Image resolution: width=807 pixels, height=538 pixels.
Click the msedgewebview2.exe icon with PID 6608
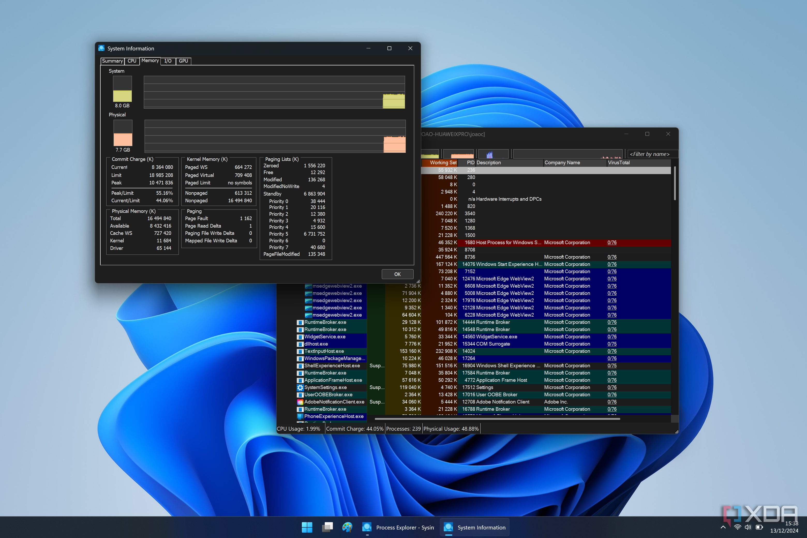point(308,286)
